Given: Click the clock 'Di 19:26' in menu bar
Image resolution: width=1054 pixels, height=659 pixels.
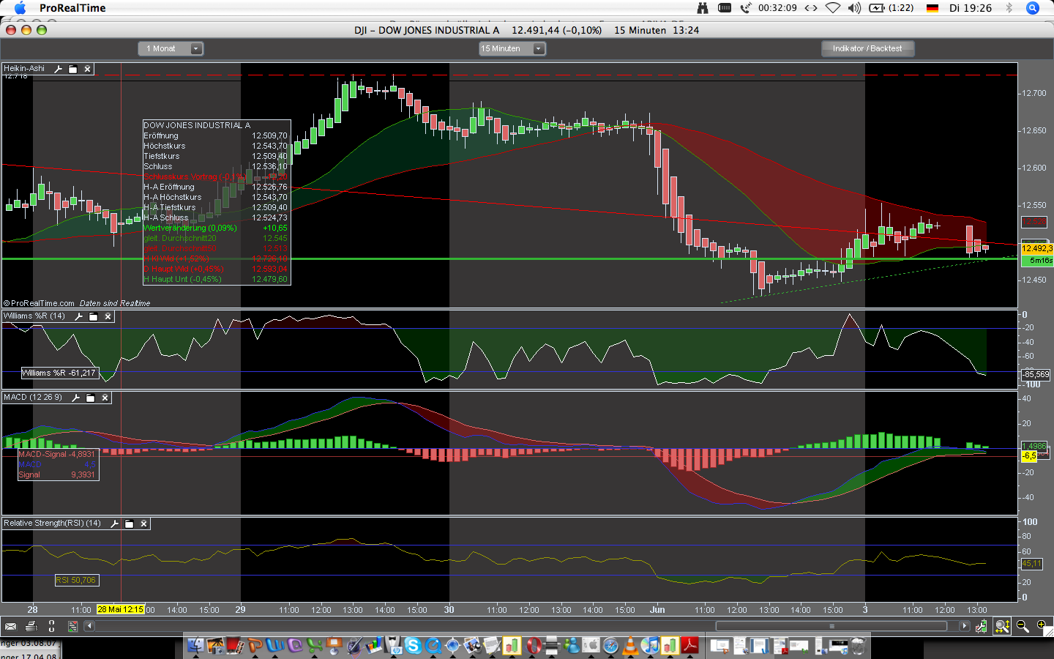Looking at the screenshot, I should tap(971, 8).
